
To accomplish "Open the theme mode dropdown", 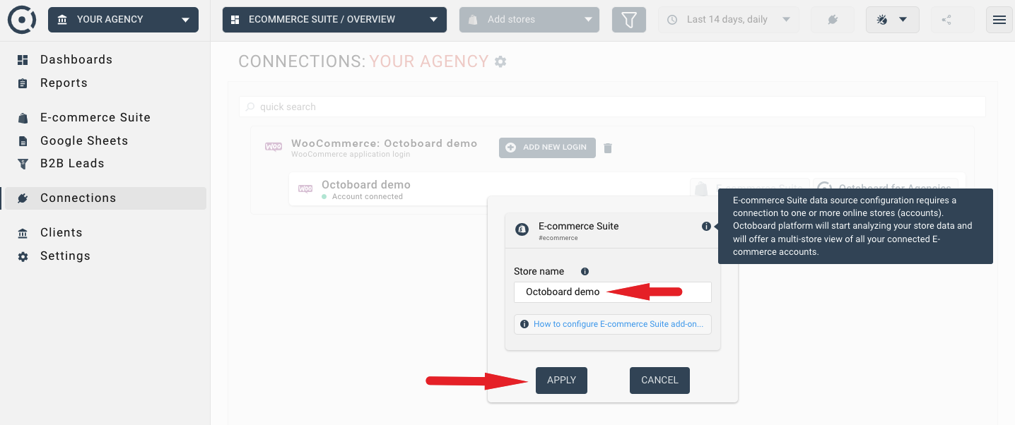I will pos(892,20).
